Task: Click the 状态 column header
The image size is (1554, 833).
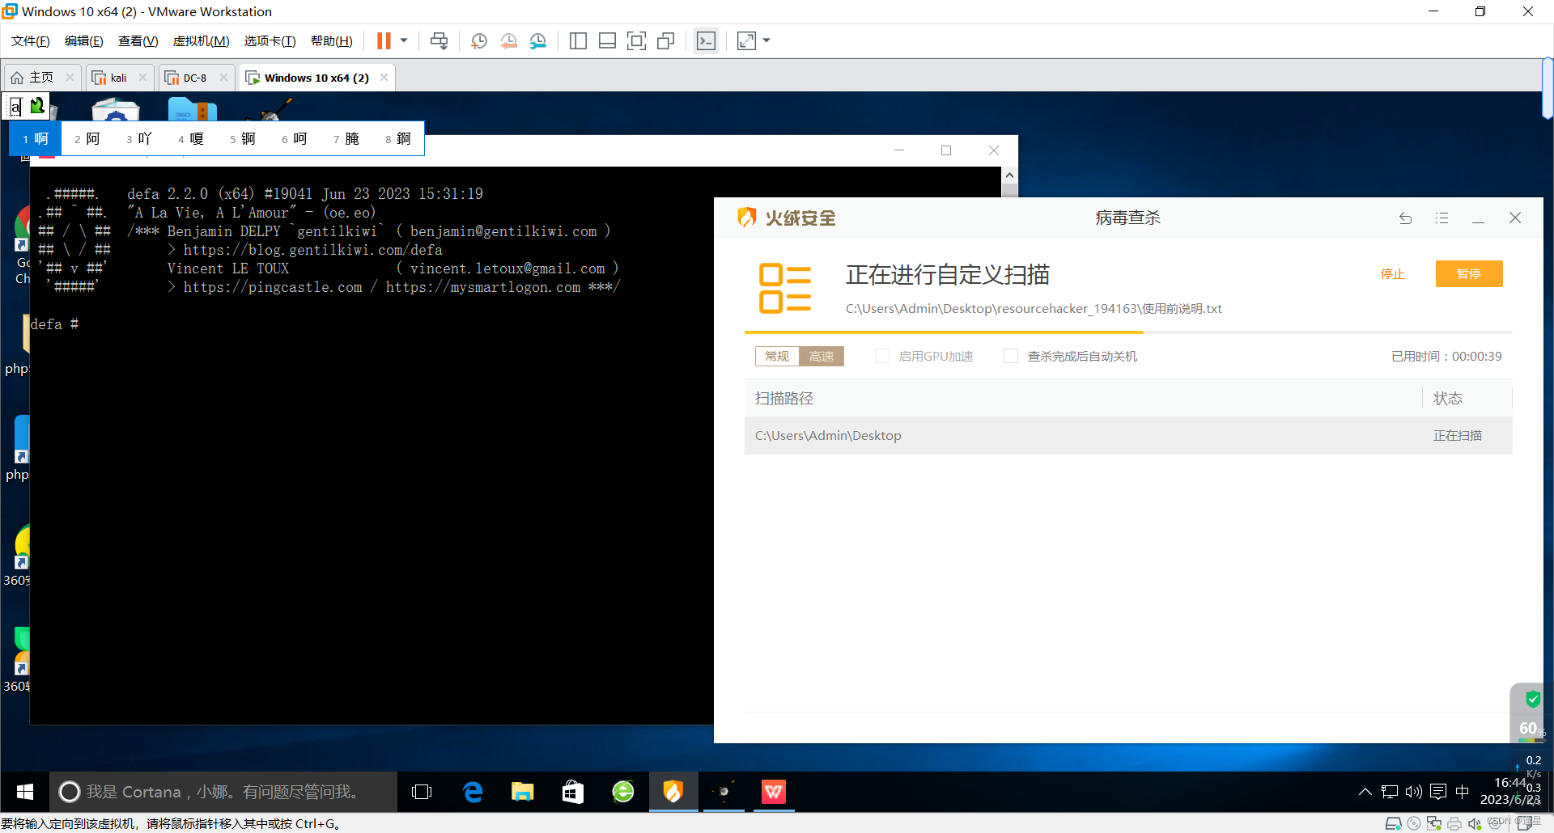Action: 1448,399
